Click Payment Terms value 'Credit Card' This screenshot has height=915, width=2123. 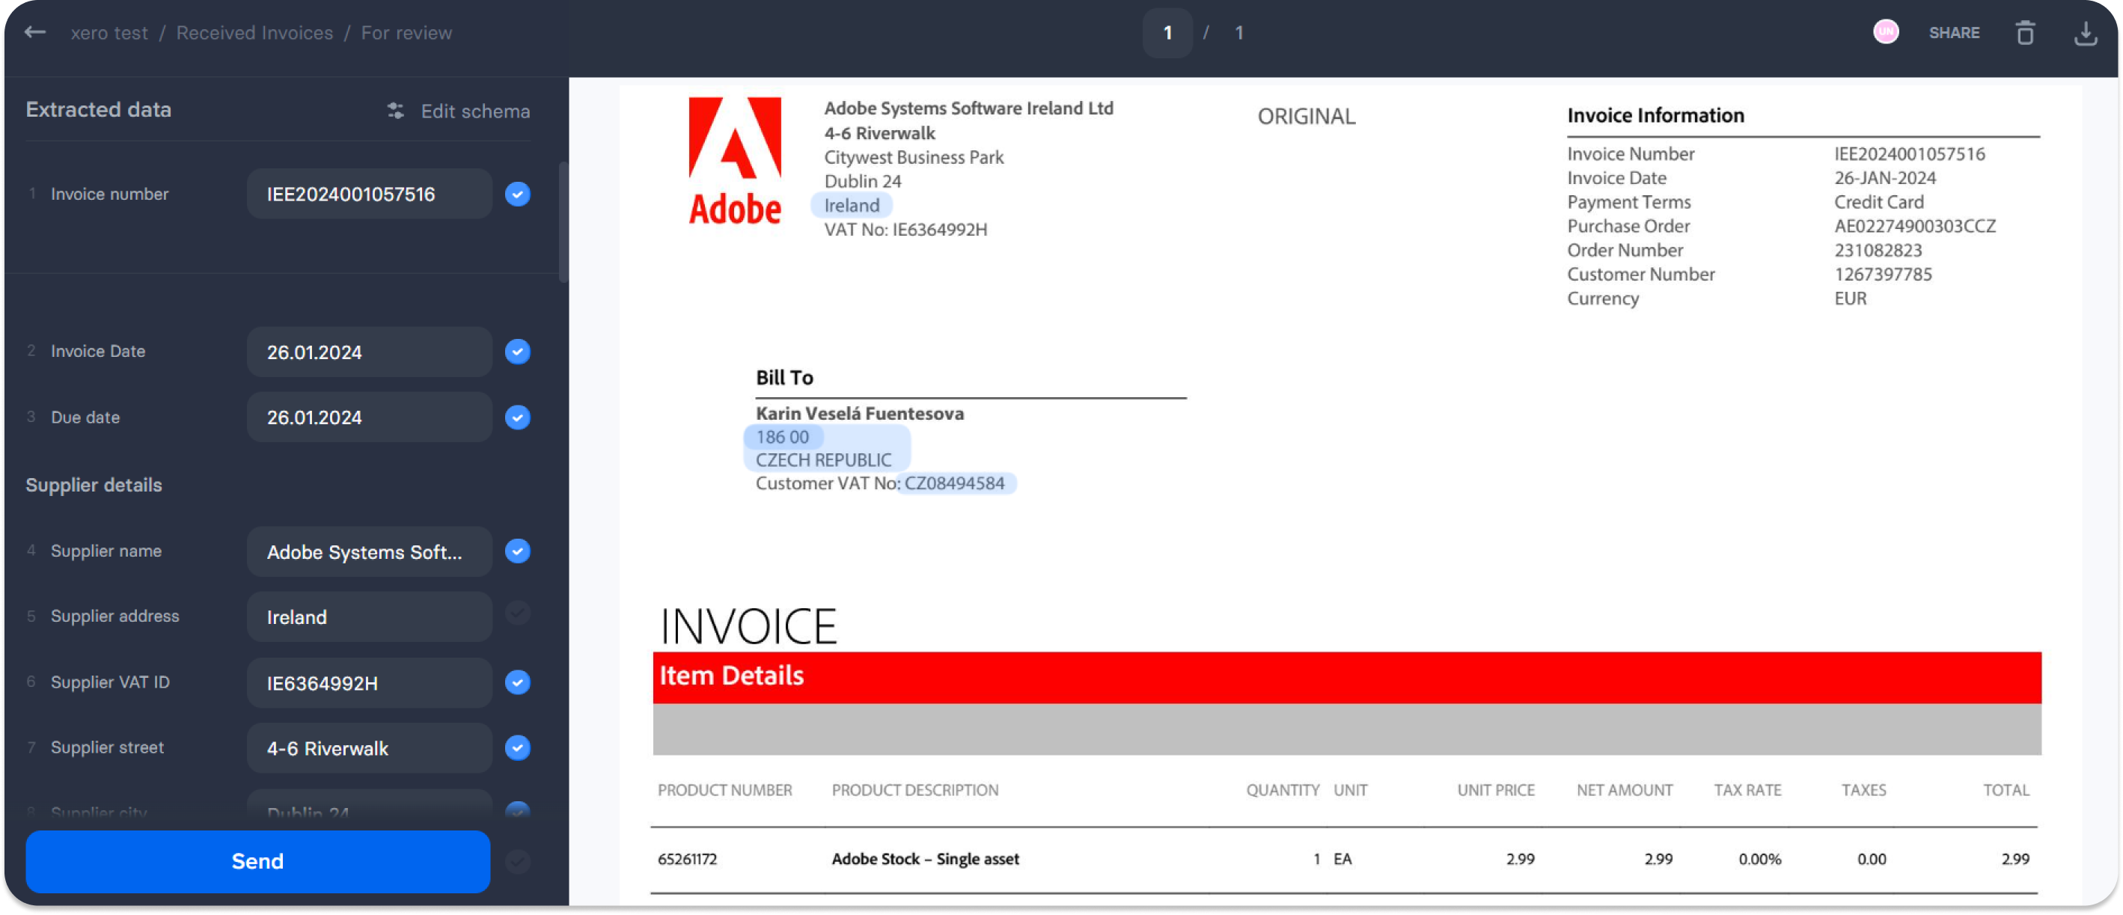click(1878, 202)
